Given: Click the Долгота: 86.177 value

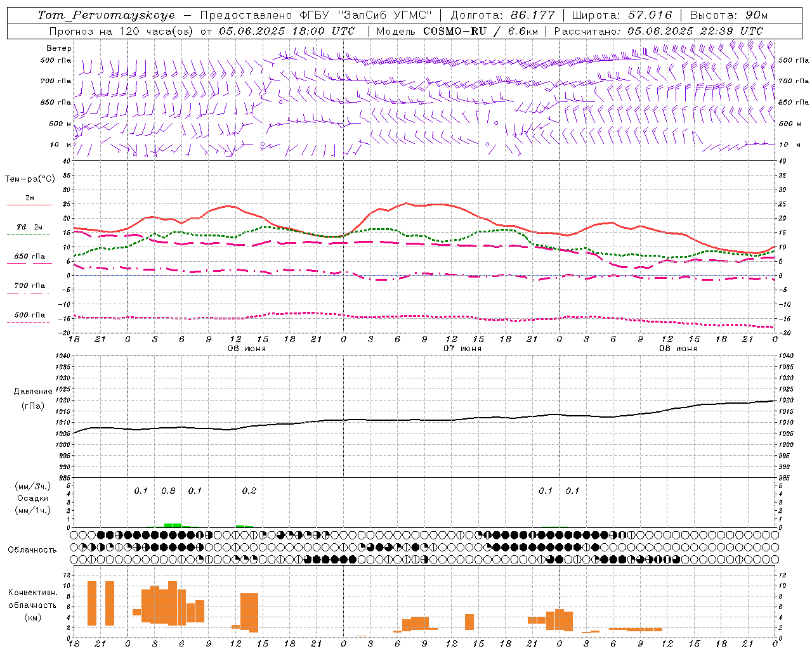Looking at the screenshot, I should pos(502,15).
